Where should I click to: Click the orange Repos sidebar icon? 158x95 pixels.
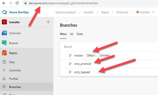point(4,53)
